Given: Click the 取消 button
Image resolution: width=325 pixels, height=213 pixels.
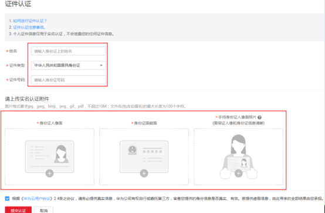Looking at the screenshot, I should pyautogui.click(x=43, y=210).
